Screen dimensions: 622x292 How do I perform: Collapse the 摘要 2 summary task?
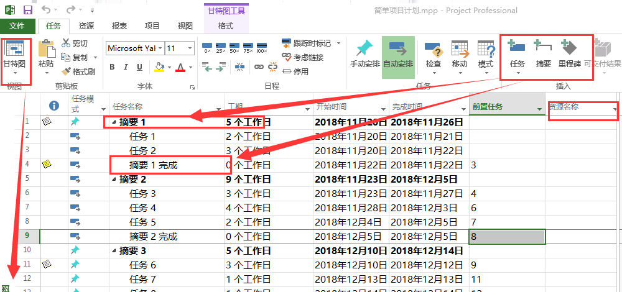click(114, 180)
